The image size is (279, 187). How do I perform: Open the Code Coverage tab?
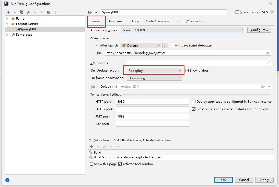pos(157,21)
